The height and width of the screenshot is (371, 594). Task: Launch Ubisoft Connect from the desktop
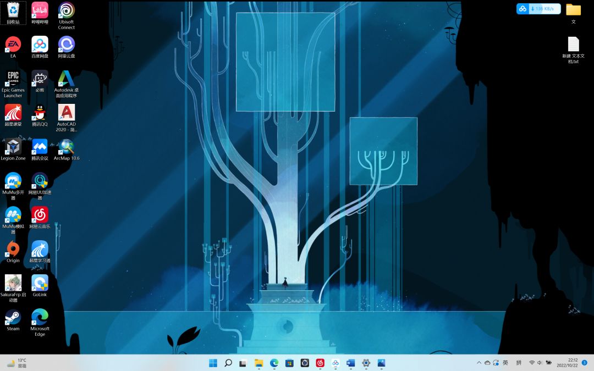pyautogui.click(x=67, y=15)
